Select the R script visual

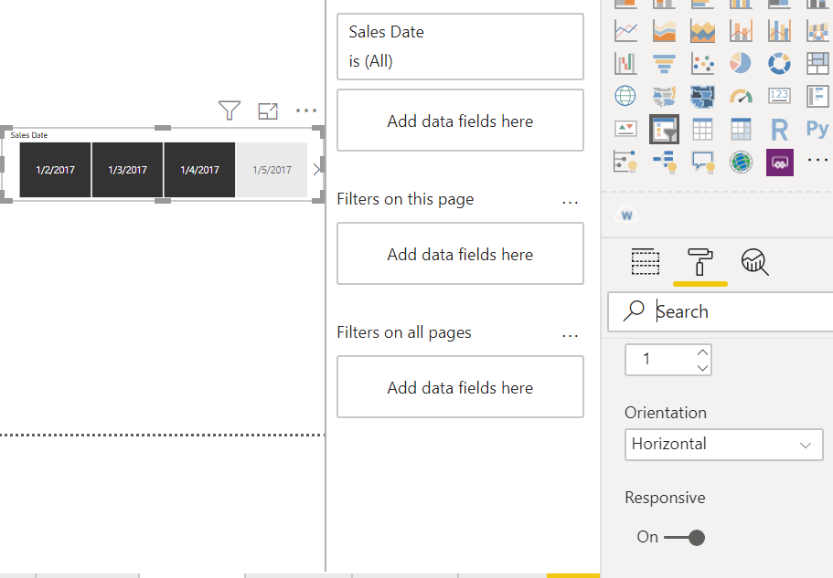pos(779,130)
